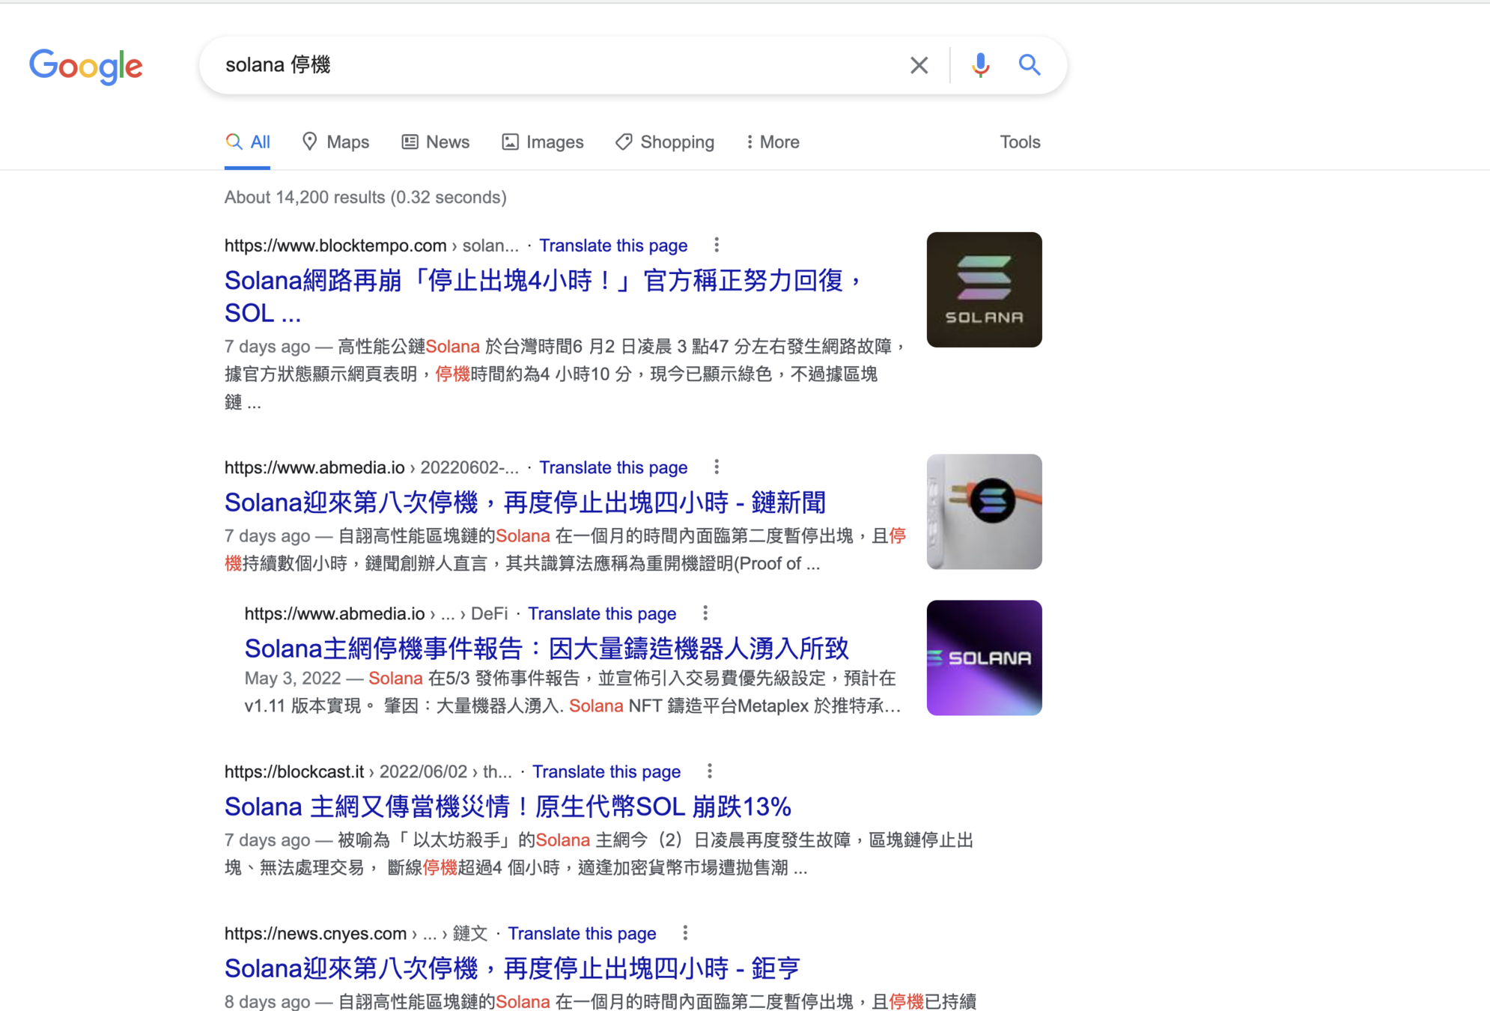Open options dots for news.cnyes.com result

click(685, 932)
